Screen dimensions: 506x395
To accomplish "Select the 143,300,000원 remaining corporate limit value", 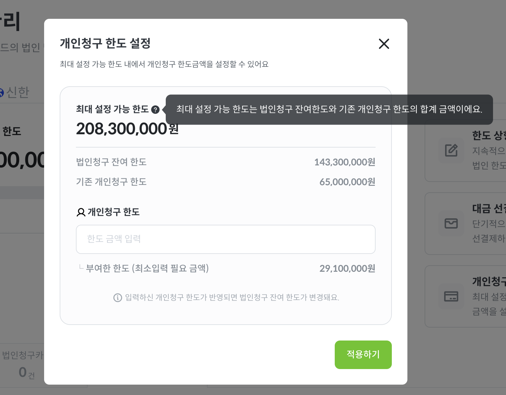I will point(344,162).
